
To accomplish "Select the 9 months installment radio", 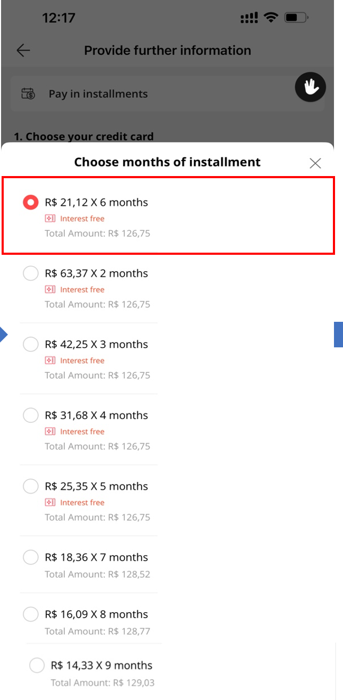I will [37, 665].
